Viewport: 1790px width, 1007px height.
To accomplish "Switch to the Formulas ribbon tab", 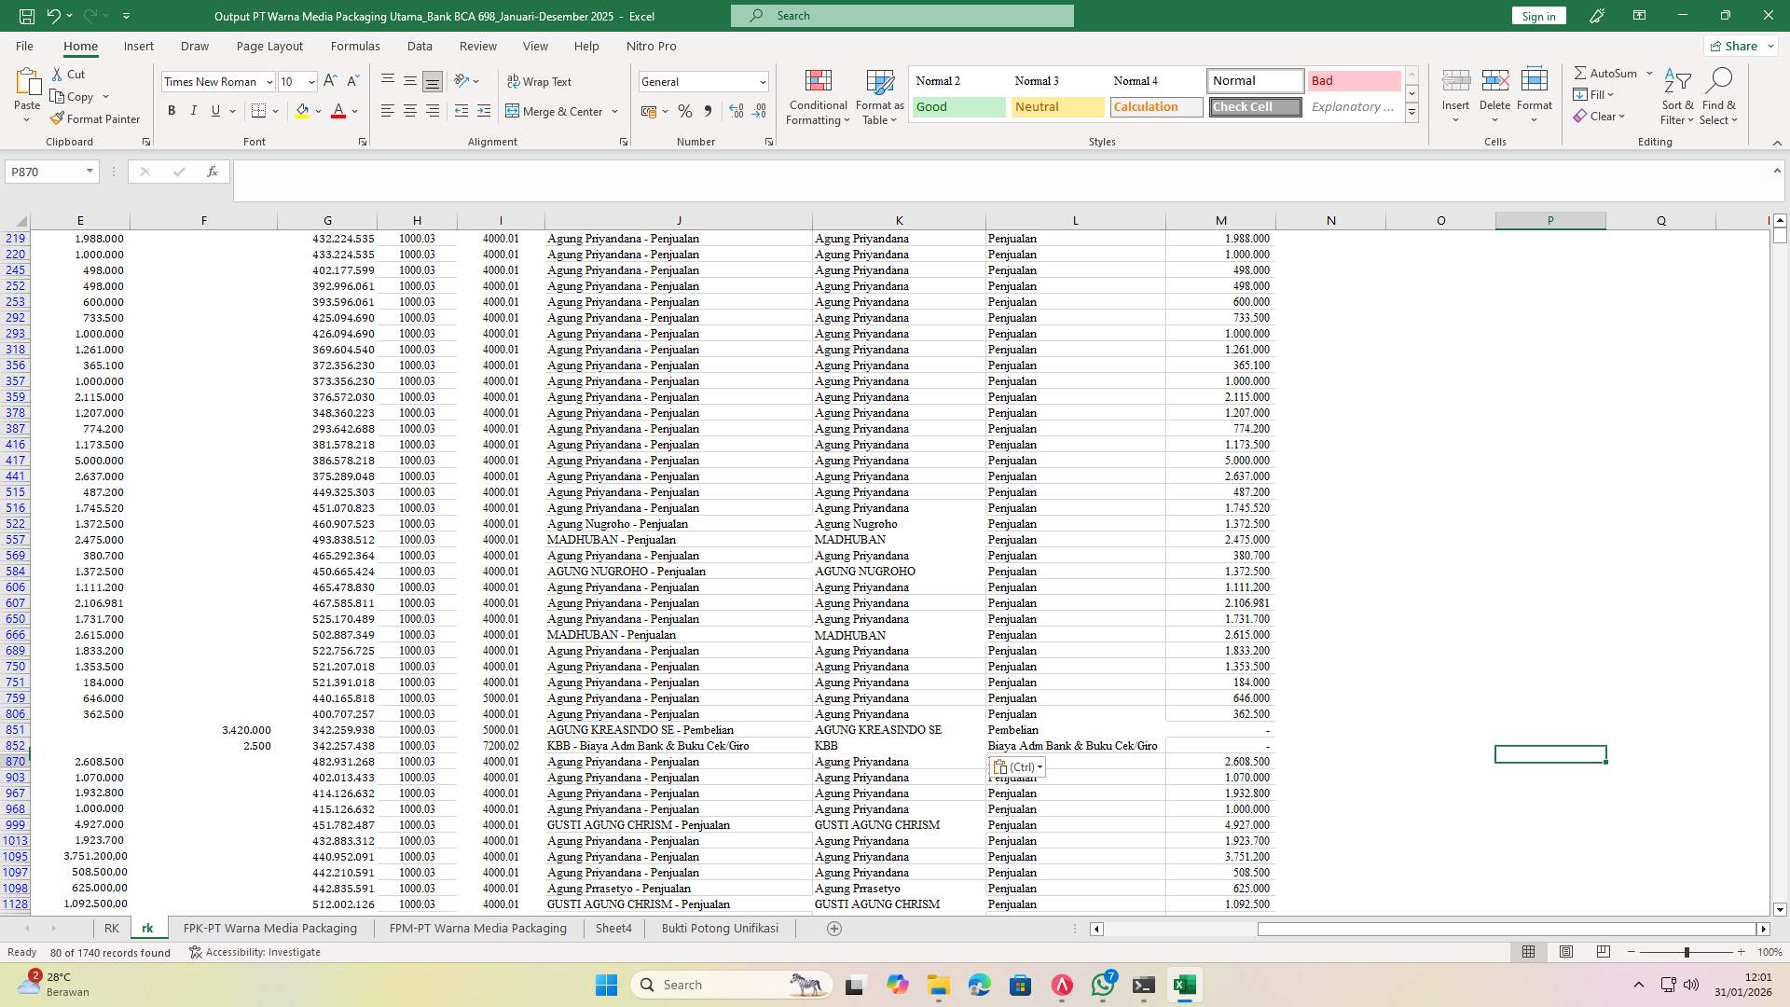I will [x=355, y=46].
